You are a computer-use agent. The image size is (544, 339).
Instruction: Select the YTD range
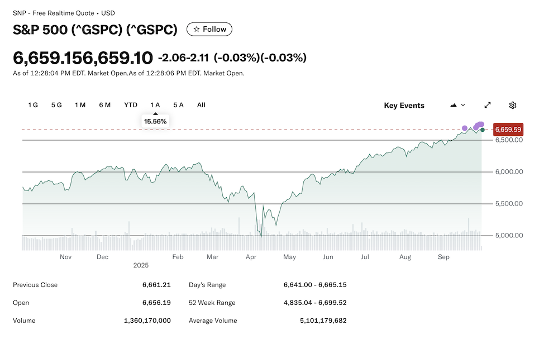pos(131,105)
